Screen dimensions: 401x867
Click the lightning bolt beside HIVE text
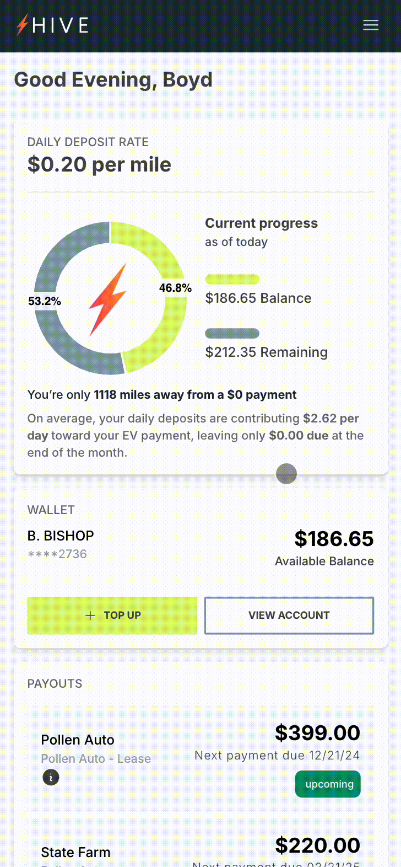tap(22, 25)
